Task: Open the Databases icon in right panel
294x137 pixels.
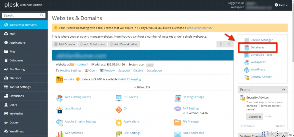Action: click(247, 47)
